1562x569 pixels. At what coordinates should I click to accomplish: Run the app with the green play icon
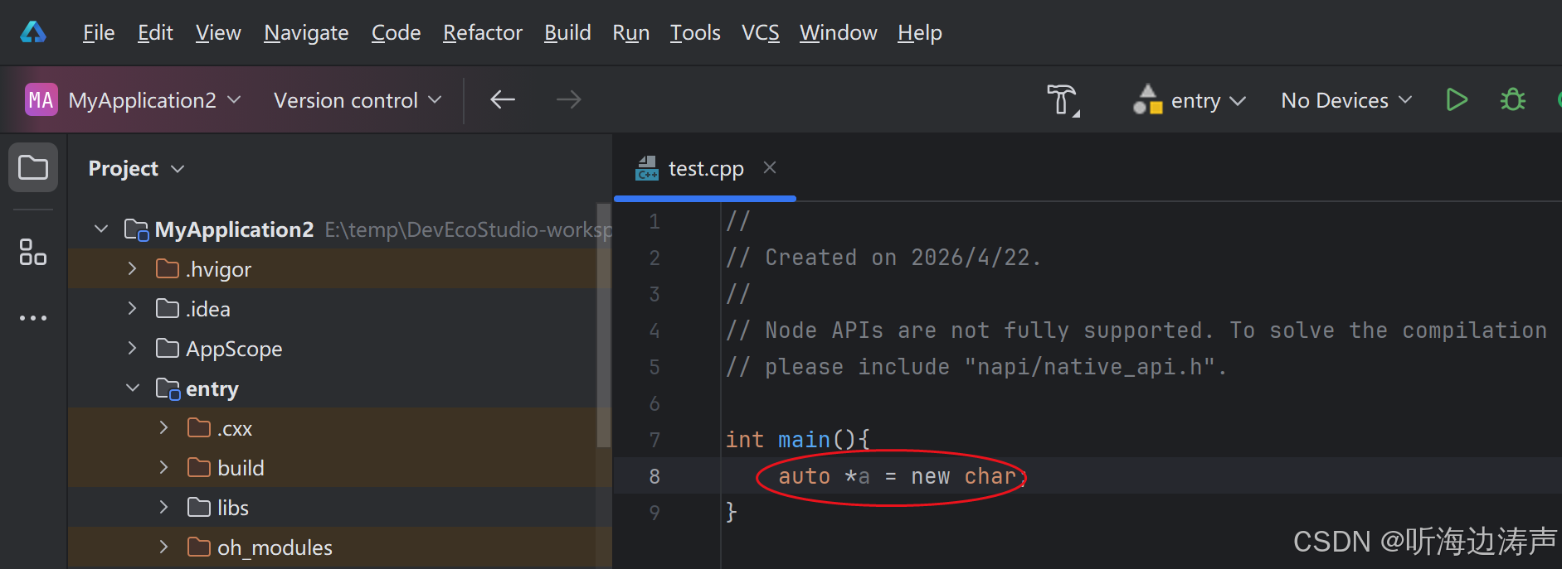coord(1457,100)
